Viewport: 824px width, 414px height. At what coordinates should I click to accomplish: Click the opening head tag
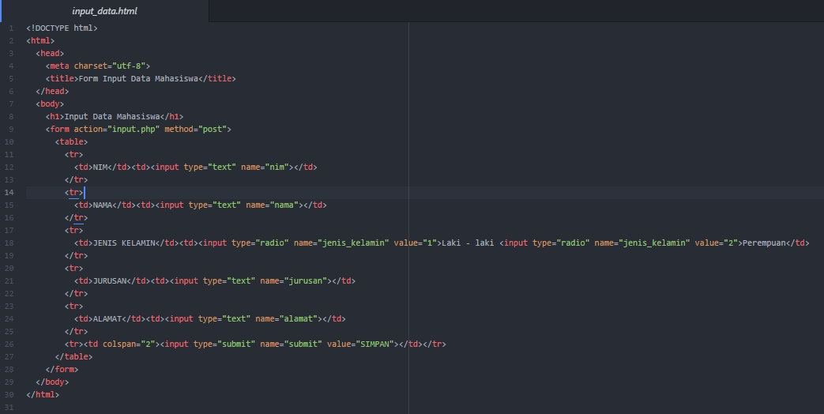point(50,54)
